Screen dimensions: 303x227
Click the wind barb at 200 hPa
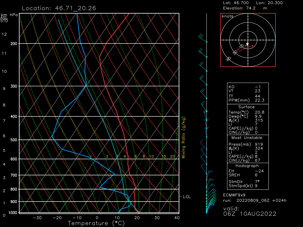(x=203, y=38)
